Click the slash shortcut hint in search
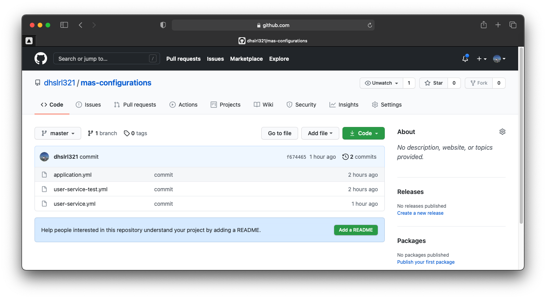Screen dimensions: 546x299 (153, 59)
